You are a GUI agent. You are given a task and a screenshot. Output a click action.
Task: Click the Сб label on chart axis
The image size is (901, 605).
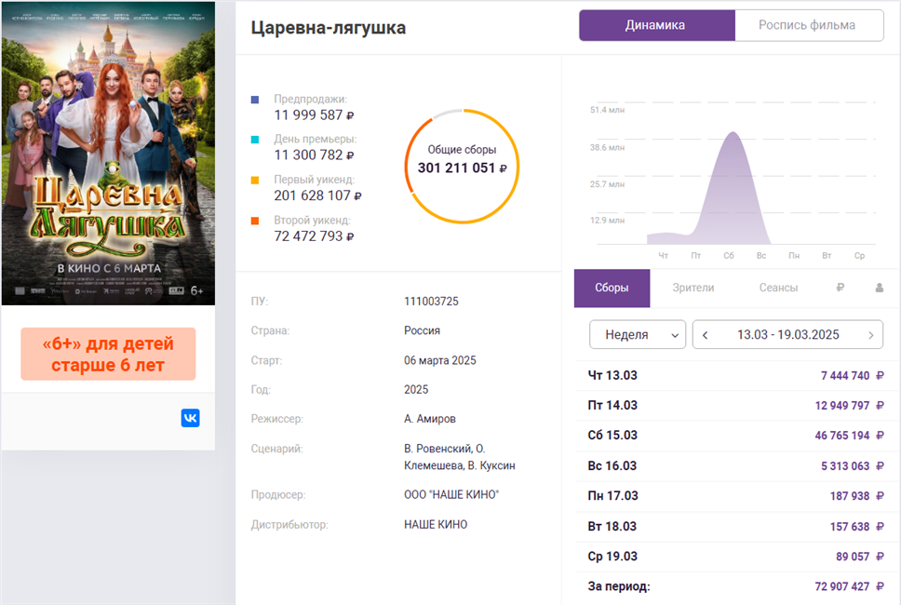pos(729,256)
